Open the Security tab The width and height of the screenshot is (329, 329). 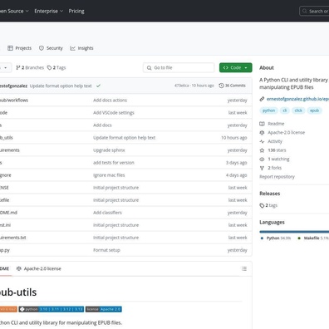(51, 48)
